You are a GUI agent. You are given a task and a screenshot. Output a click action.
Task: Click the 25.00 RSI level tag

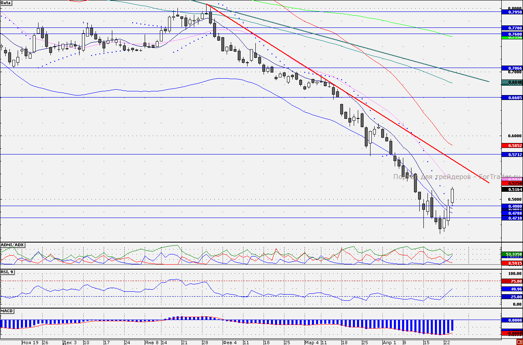[x=512, y=297]
